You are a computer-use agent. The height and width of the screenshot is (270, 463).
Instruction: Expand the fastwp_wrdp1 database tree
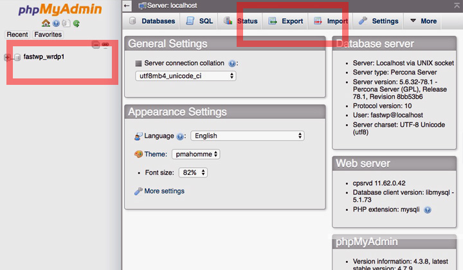(x=7, y=57)
